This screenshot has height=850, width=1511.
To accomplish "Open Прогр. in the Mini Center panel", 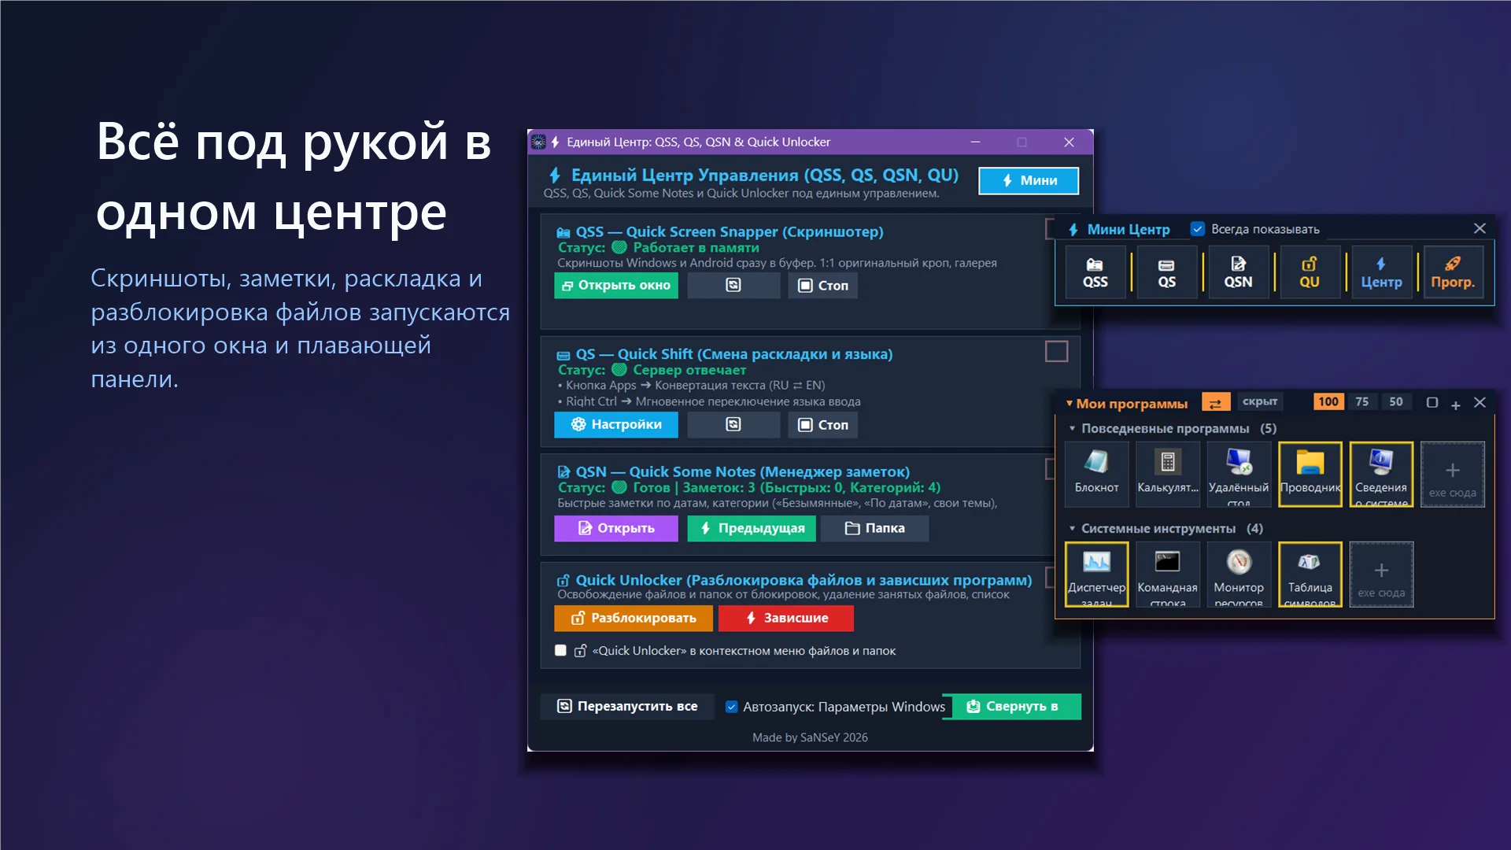I will (x=1453, y=272).
